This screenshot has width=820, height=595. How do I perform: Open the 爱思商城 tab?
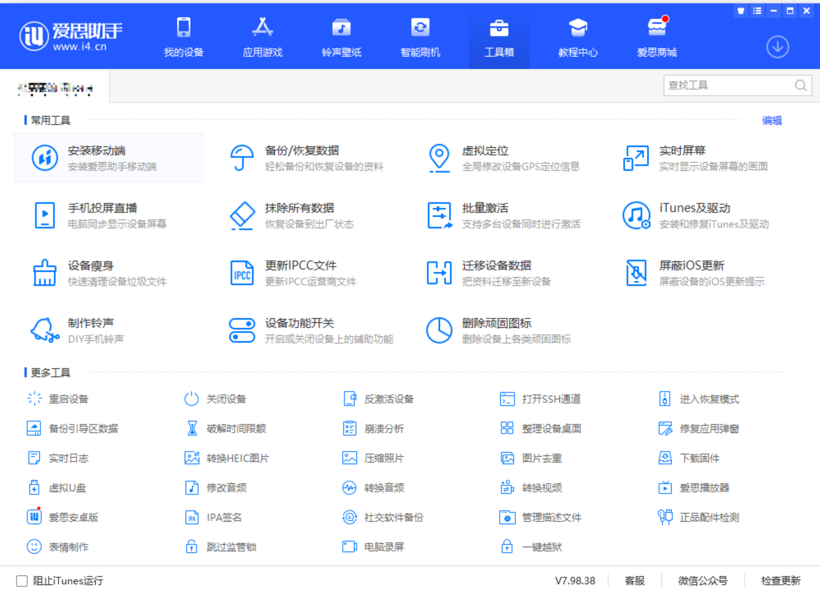(657, 37)
